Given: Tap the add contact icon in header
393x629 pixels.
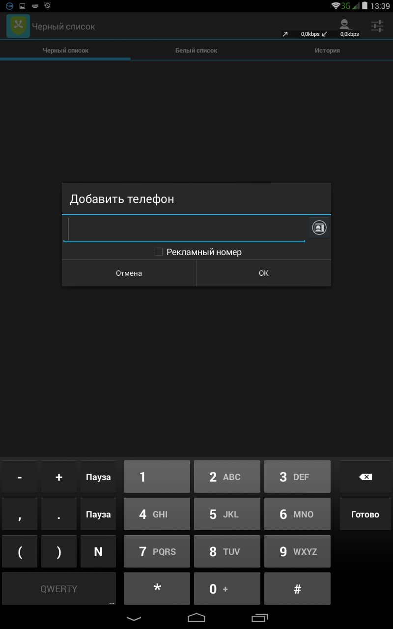Looking at the screenshot, I should click(x=345, y=25).
